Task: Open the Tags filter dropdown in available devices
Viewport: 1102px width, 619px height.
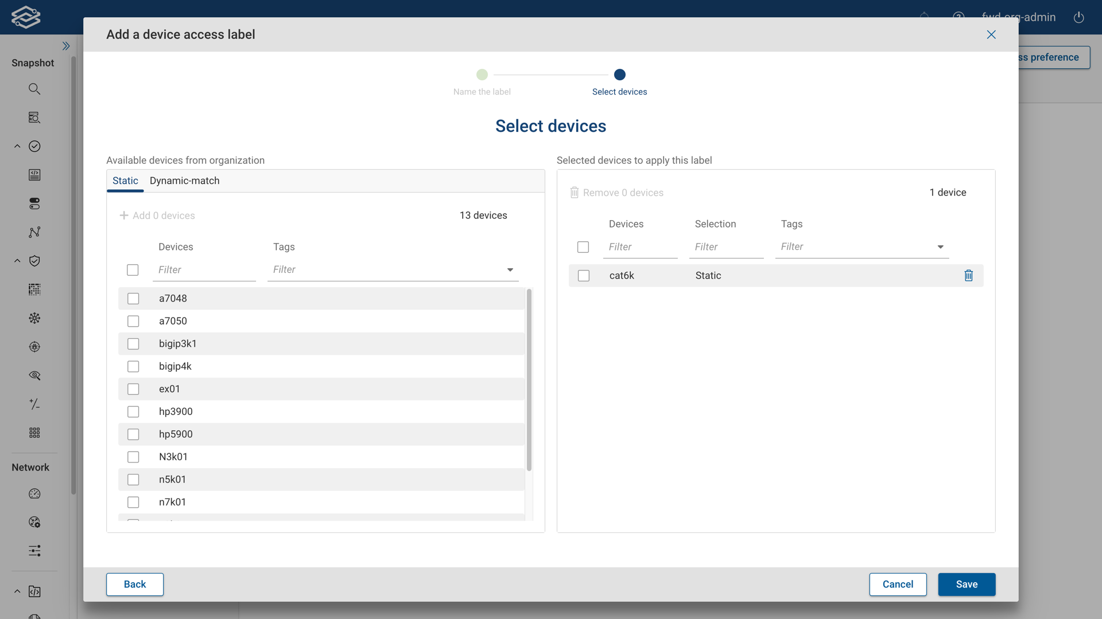Action: click(x=510, y=269)
